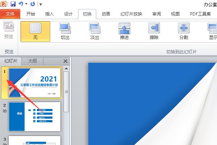This screenshot has width=217, height=145.
Task: Open the 文件 menu
Action: pyautogui.click(x=10, y=14)
